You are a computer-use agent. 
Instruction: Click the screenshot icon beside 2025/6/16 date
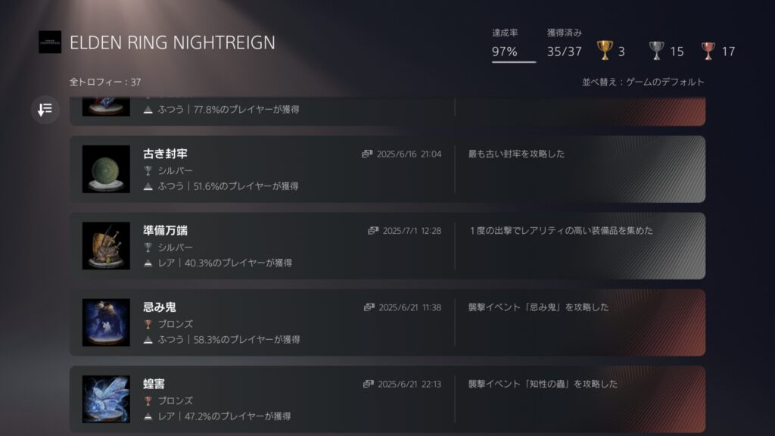(367, 154)
